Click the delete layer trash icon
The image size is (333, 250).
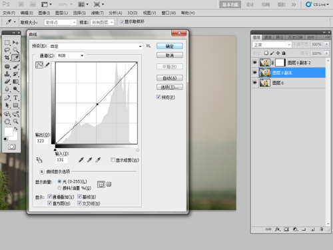click(x=321, y=229)
